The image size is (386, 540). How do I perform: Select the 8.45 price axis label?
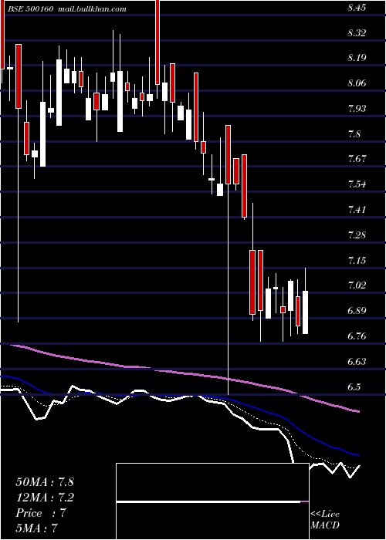click(x=357, y=8)
